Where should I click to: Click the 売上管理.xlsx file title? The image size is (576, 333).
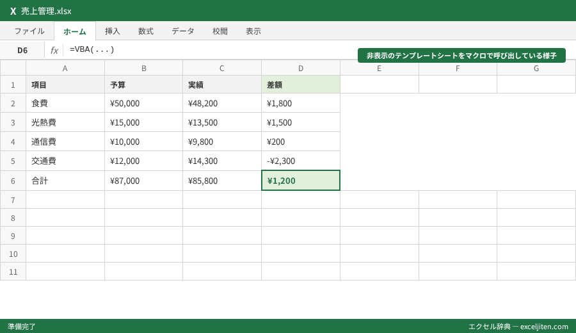[46, 12]
